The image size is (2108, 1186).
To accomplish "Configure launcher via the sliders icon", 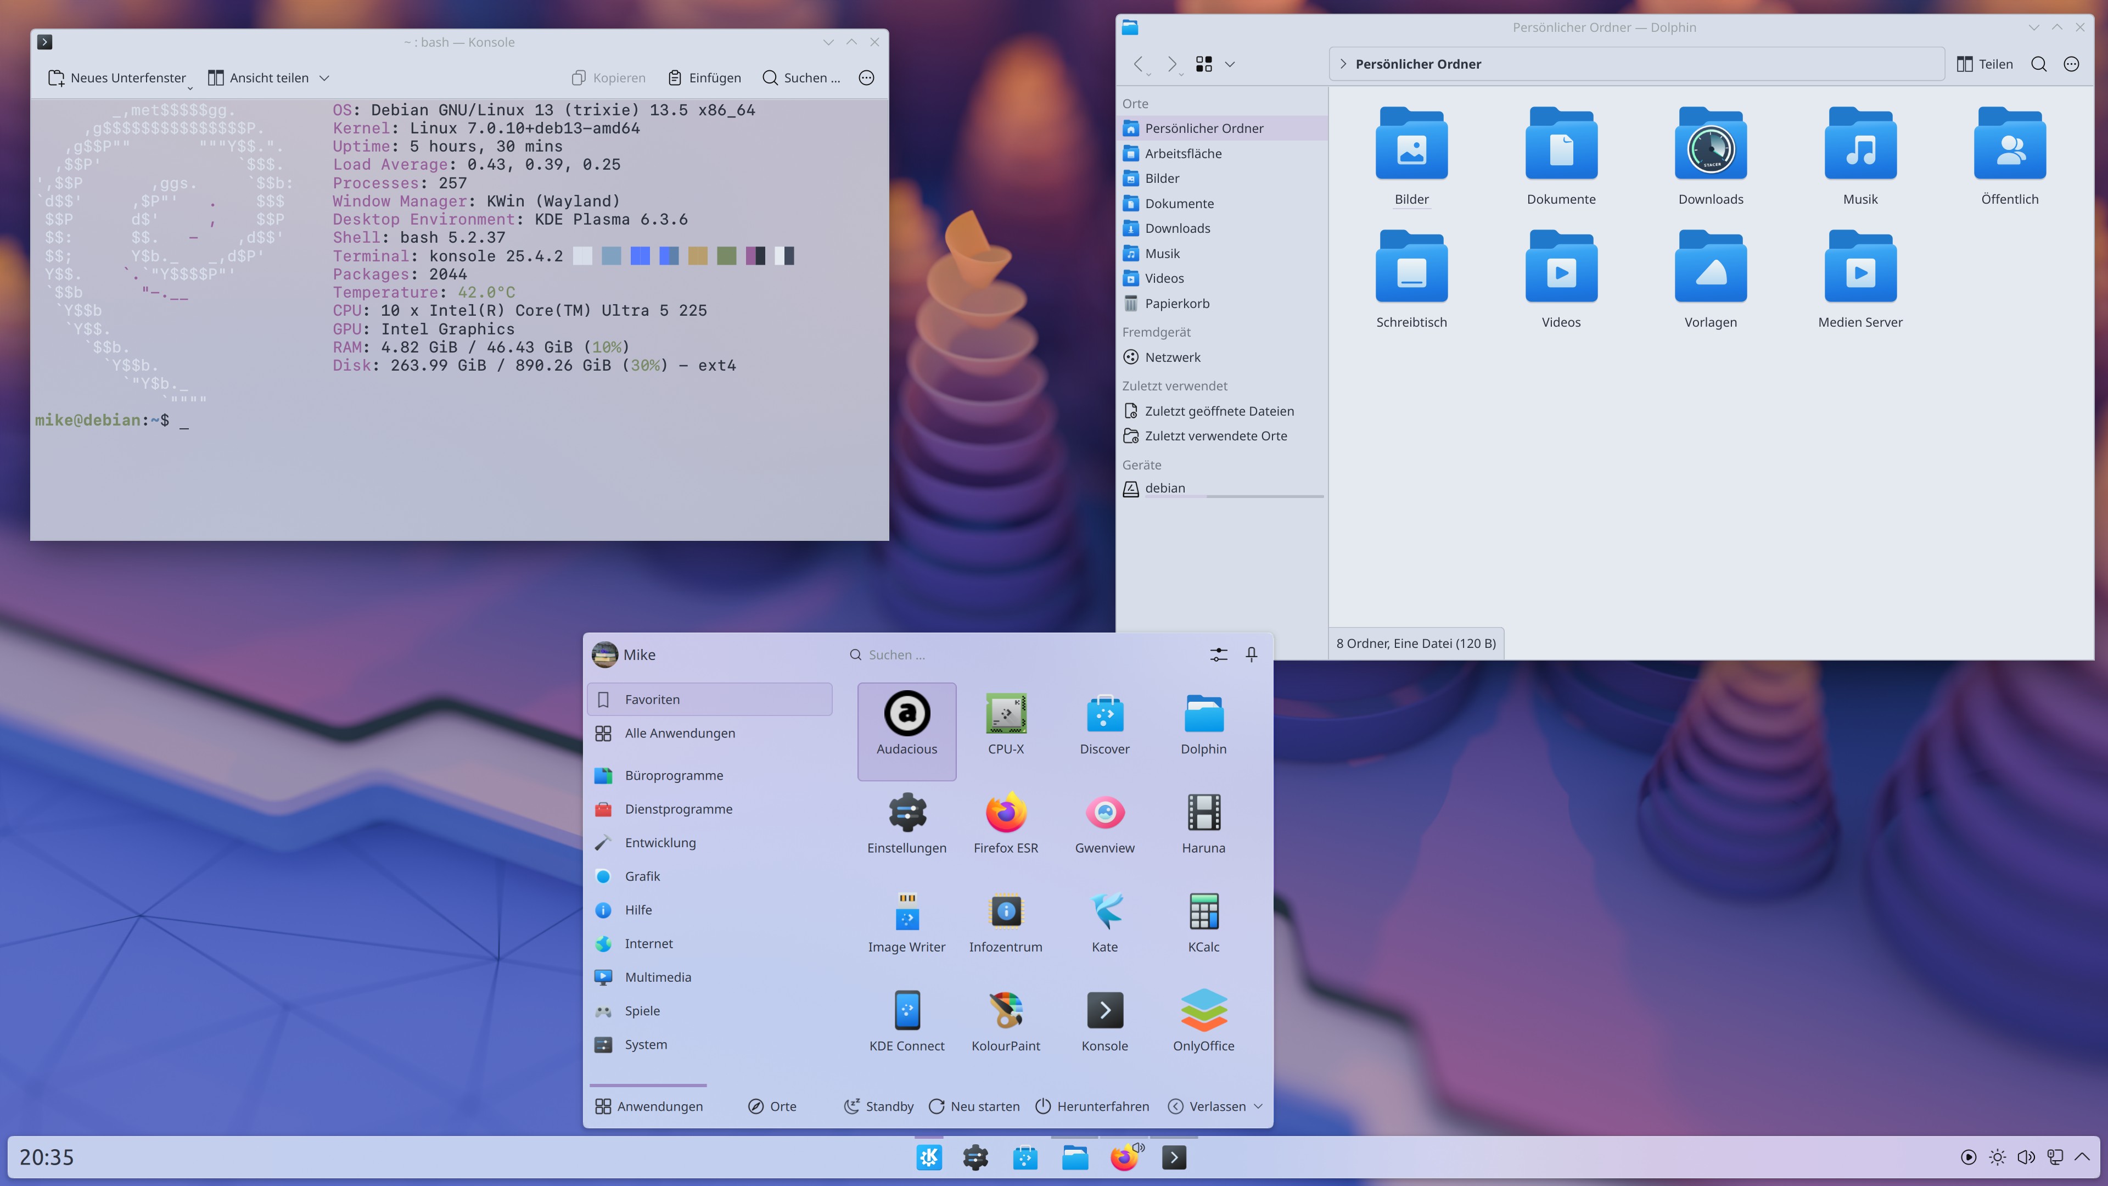I will (1219, 654).
